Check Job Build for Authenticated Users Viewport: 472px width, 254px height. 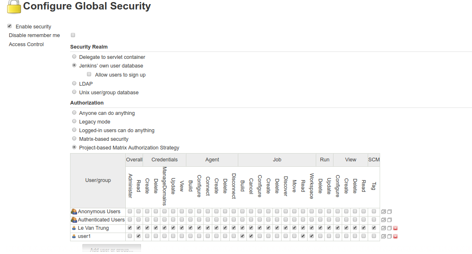[x=242, y=219]
